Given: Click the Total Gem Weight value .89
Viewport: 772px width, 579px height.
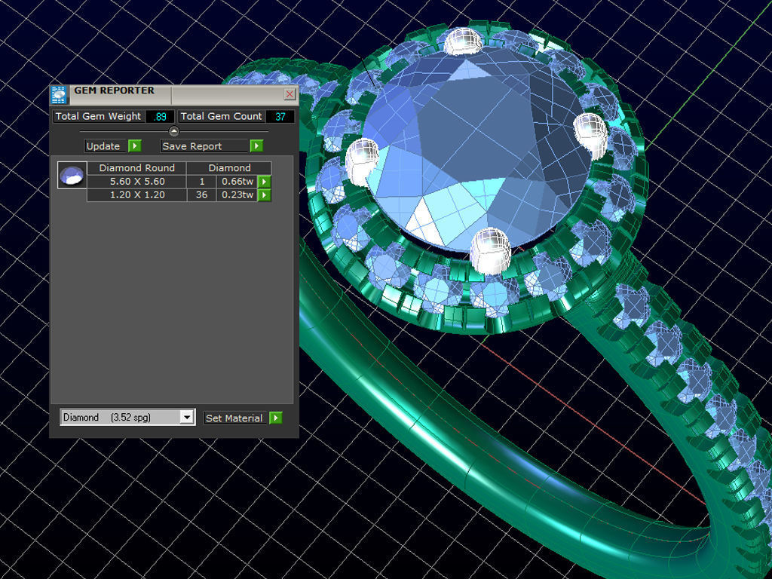Looking at the screenshot, I should [x=160, y=117].
